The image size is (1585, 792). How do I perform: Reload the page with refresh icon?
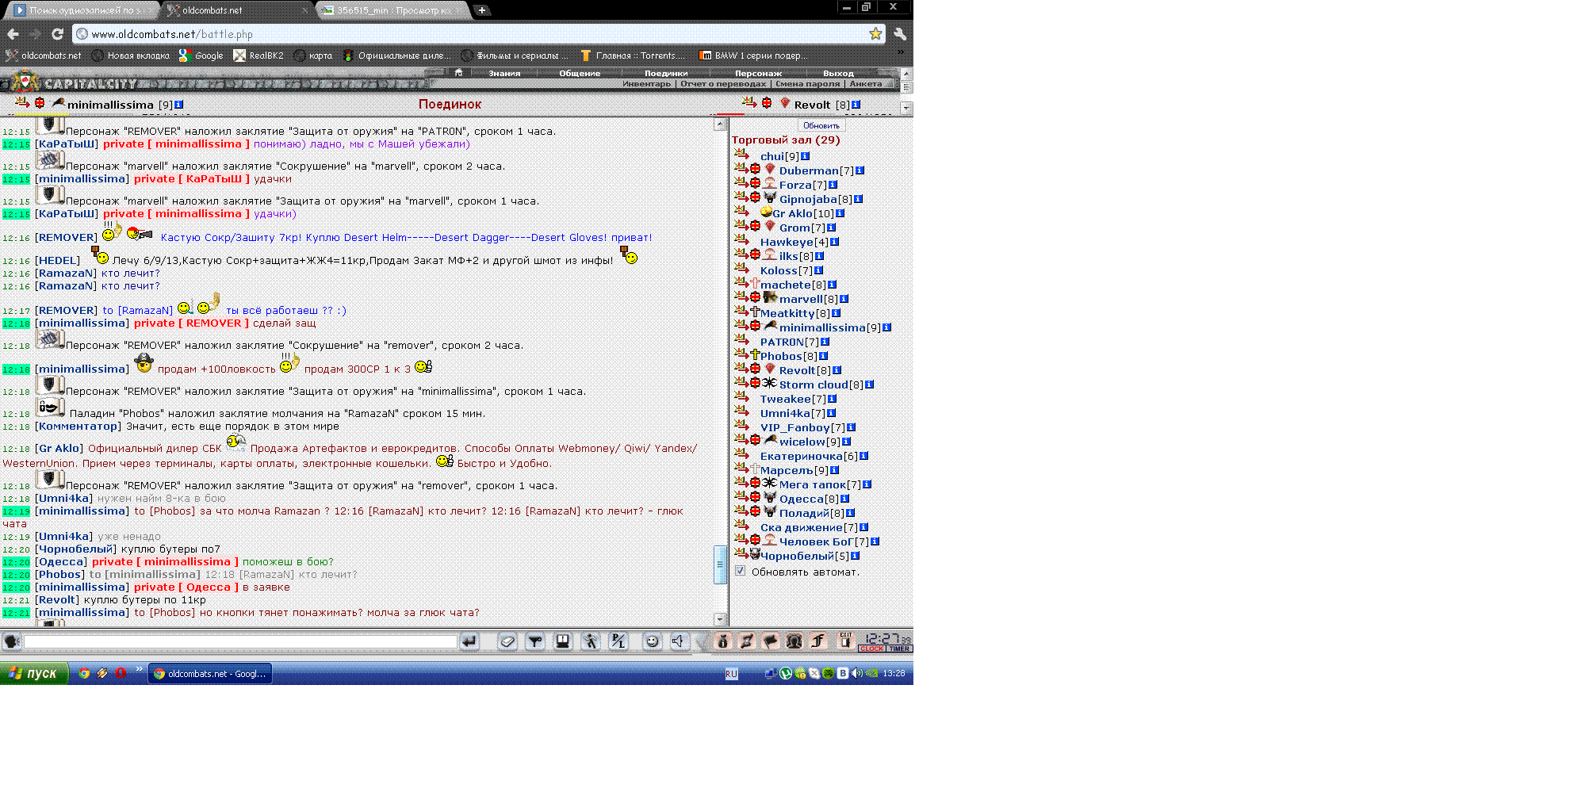pos(57,33)
